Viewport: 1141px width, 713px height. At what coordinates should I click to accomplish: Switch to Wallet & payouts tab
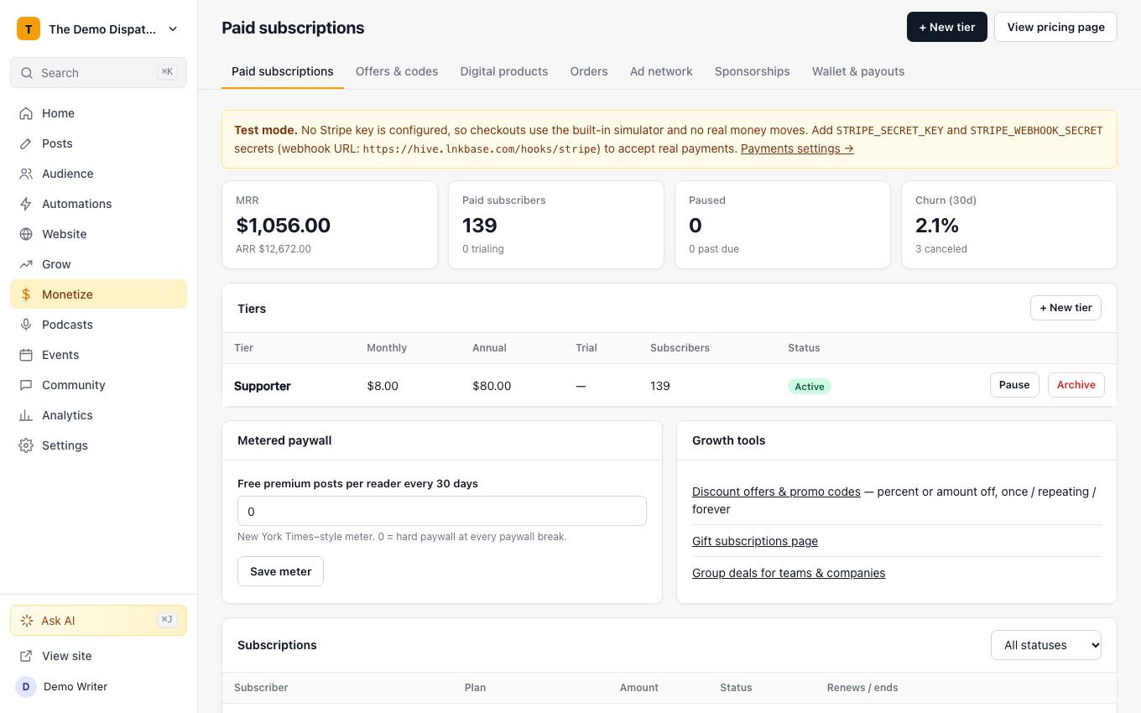[x=858, y=71]
